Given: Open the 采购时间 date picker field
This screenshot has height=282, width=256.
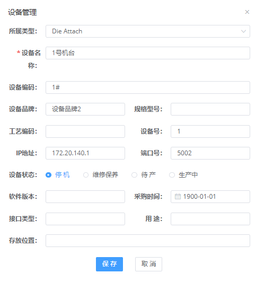Looking at the screenshot, I should click(x=210, y=197).
